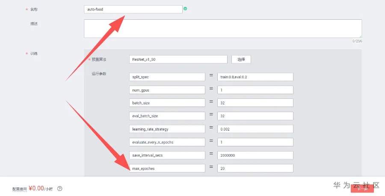The image size is (385, 196).
Task: Click the train:0.8,eval:0.2 value field
Action: pos(255,77)
